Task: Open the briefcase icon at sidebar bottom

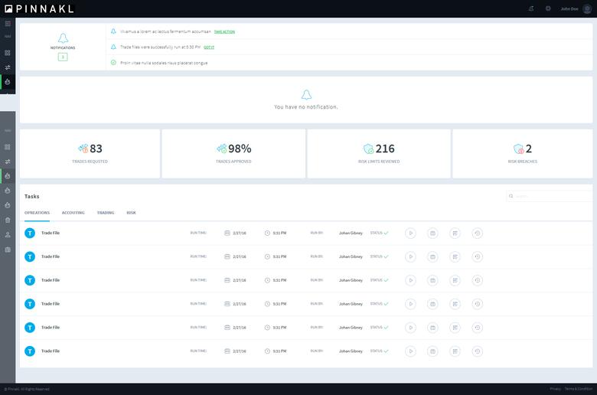Action: [x=8, y=250]
